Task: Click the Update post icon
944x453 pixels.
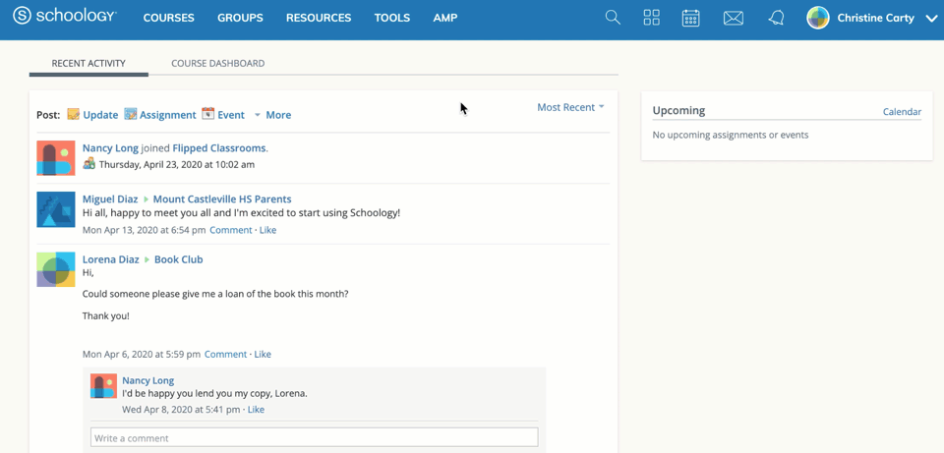Action: tap(74, 114)
